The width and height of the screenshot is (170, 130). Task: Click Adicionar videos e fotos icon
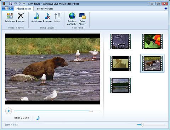10,16
